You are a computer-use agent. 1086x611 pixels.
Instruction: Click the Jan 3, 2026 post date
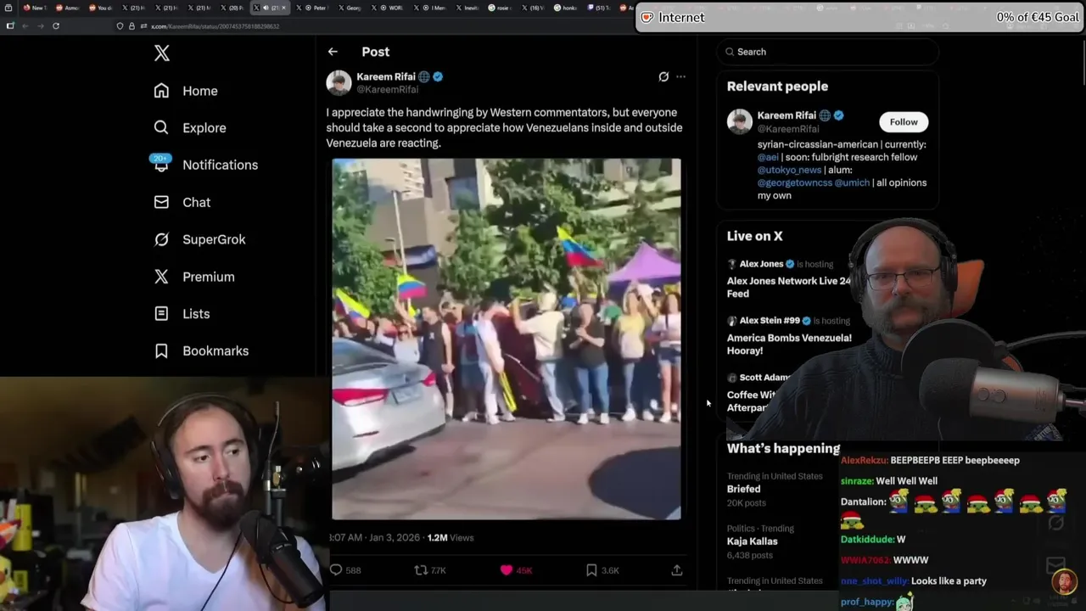click(x=394, y=537)
